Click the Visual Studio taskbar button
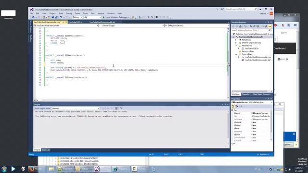Screen dimensions: 308x173 coord(102,169)
